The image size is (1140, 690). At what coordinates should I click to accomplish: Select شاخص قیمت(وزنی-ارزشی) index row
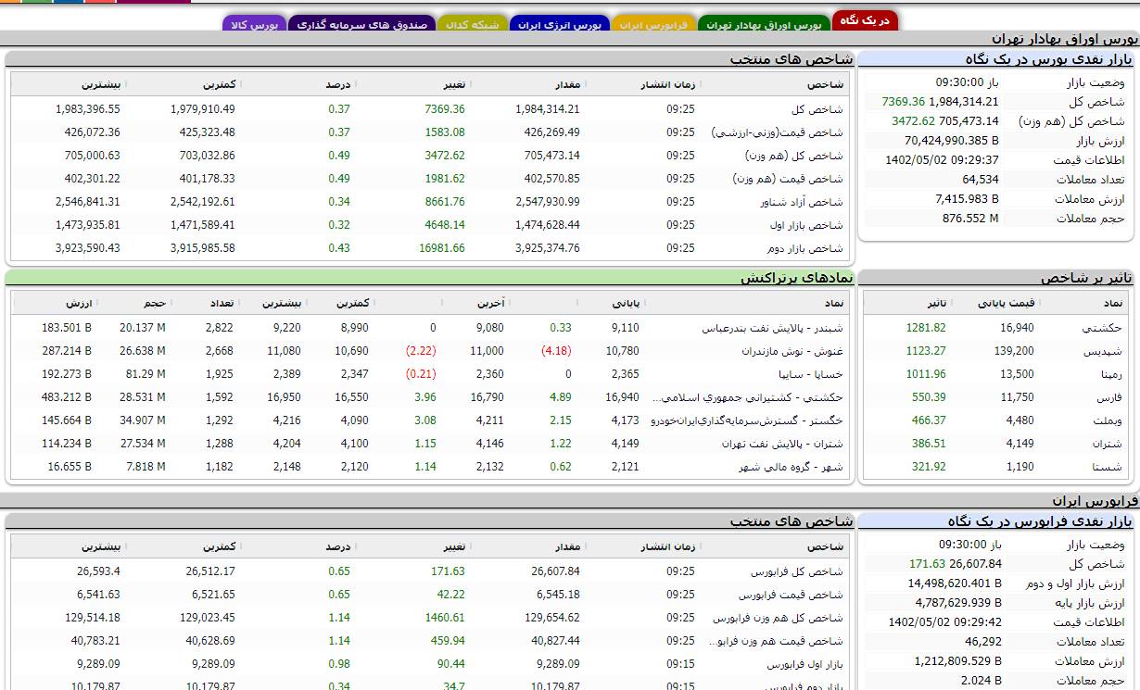point(431,132)
